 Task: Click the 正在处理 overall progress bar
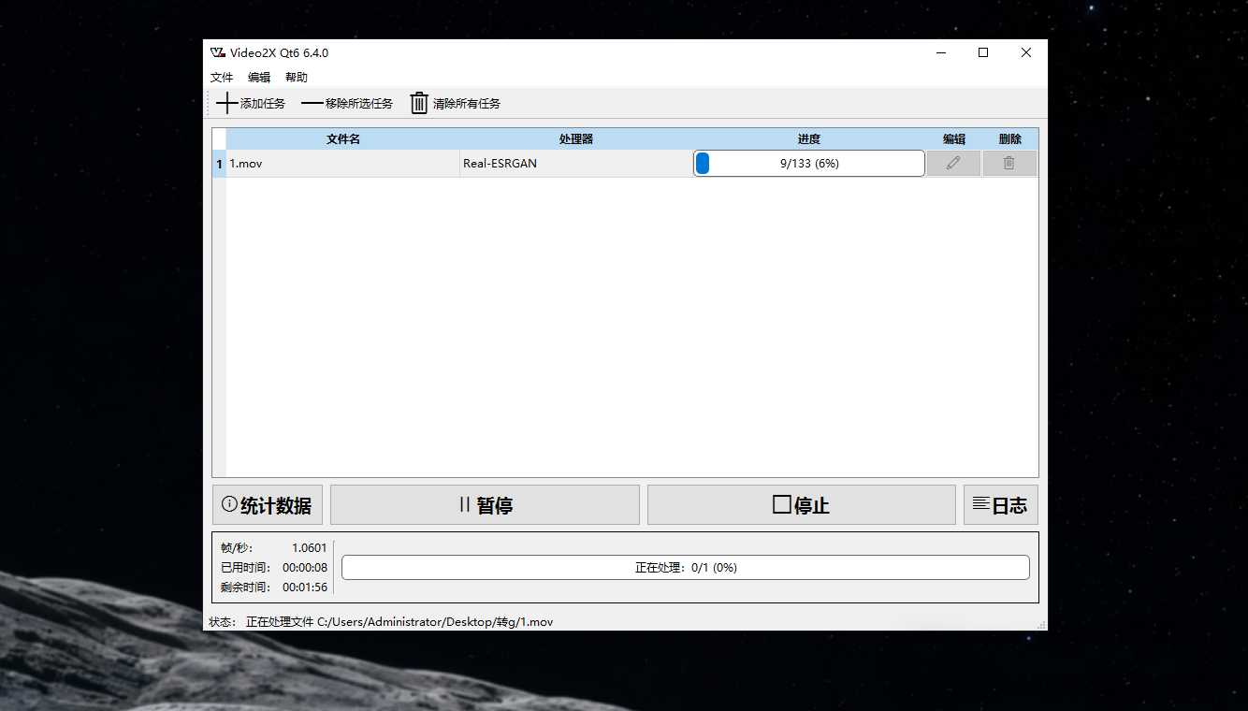pos(686,567)
